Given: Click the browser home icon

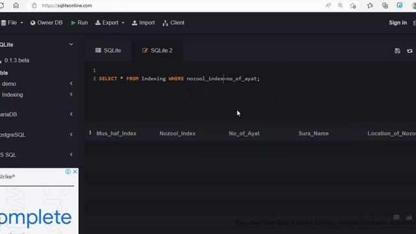Looking at the screenshot, I should (16, 6).
